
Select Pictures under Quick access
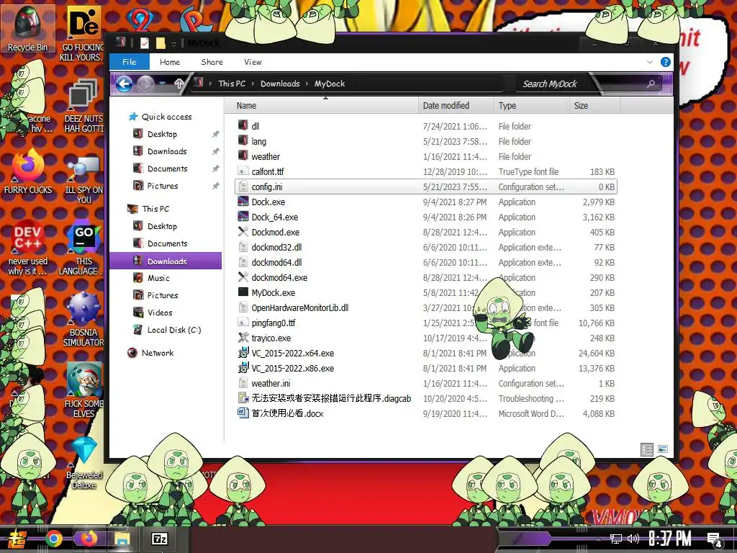162,186
